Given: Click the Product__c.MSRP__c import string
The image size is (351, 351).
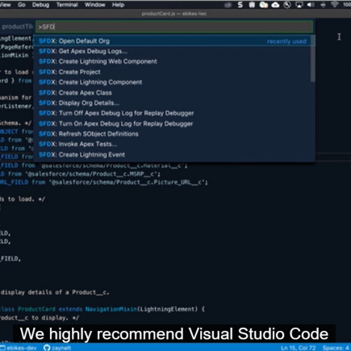Looking at the screenshot, I should click(x=91, y=174).
